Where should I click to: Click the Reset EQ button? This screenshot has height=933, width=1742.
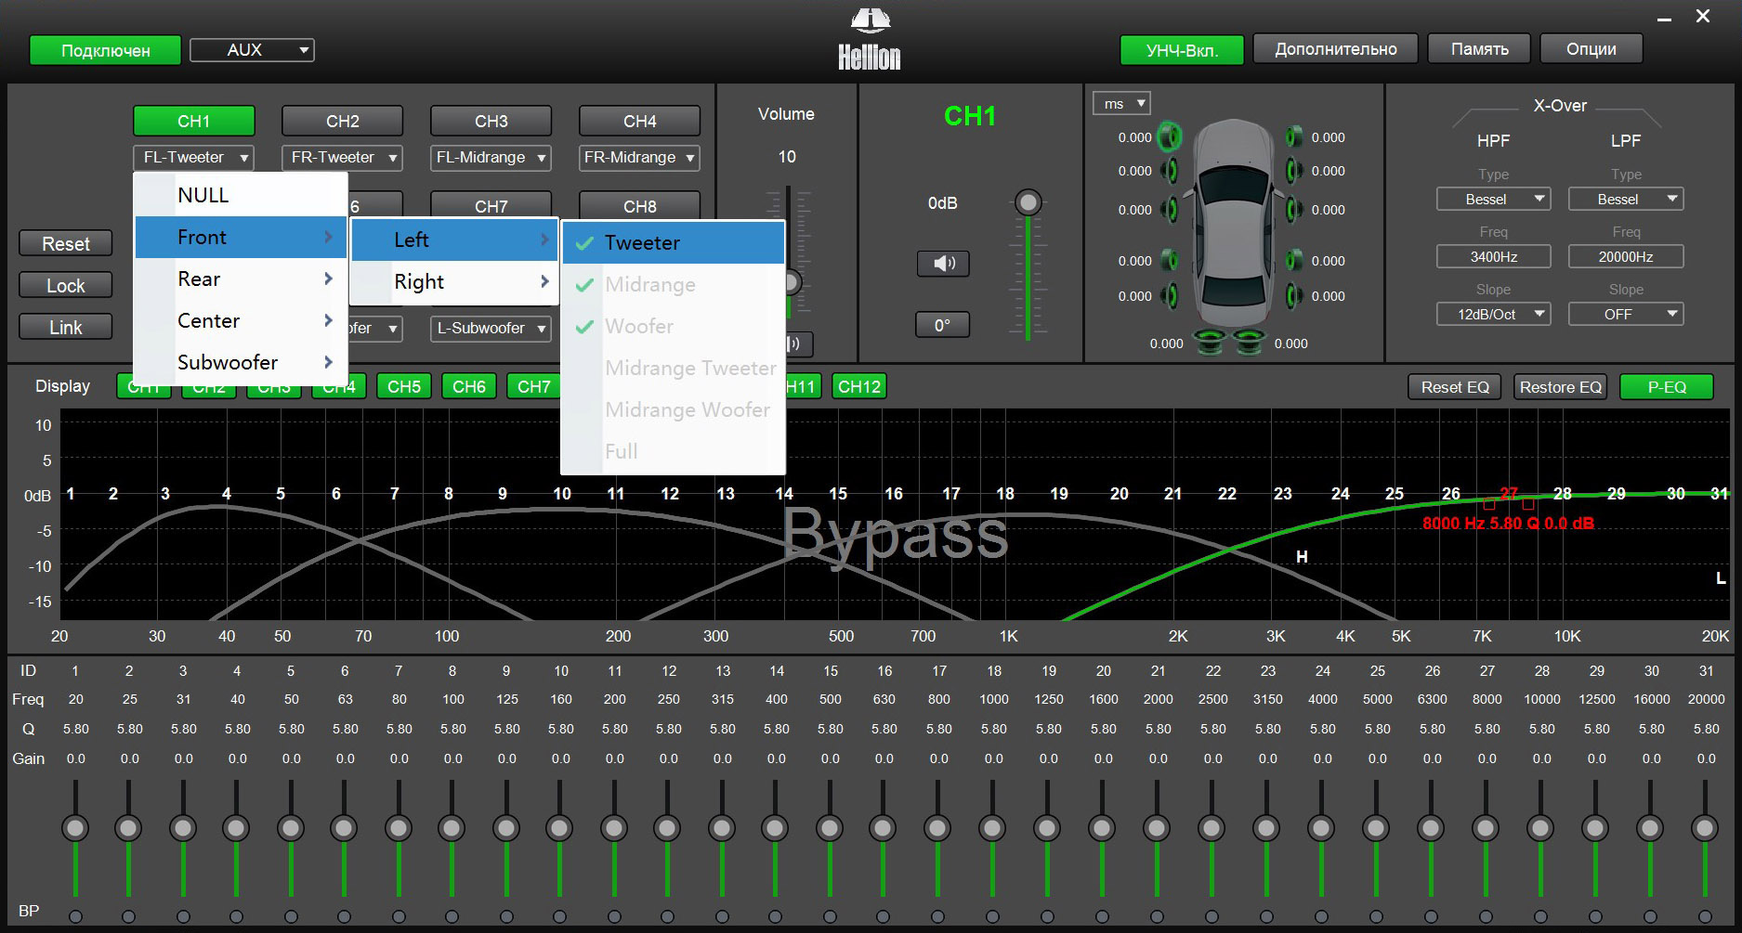(1455, 387)
